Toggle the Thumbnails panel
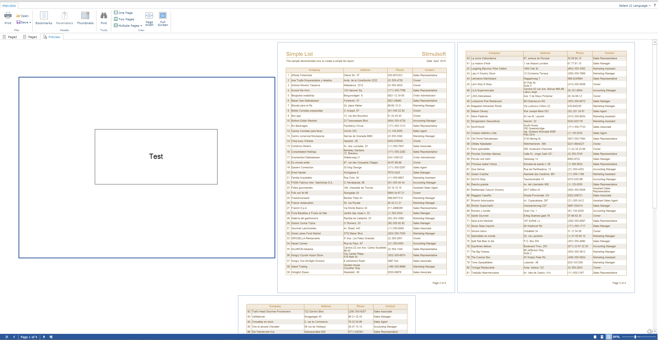658x340 pixels. (85, 18)
